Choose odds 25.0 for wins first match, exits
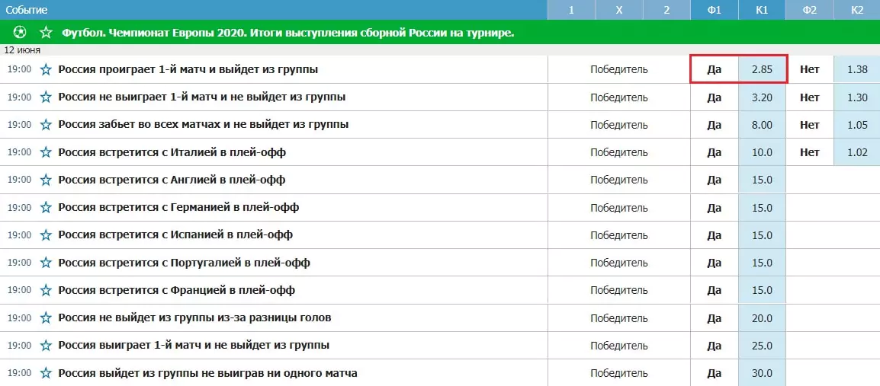The width and height of the screenshot is (880, 386). [762, 345]
